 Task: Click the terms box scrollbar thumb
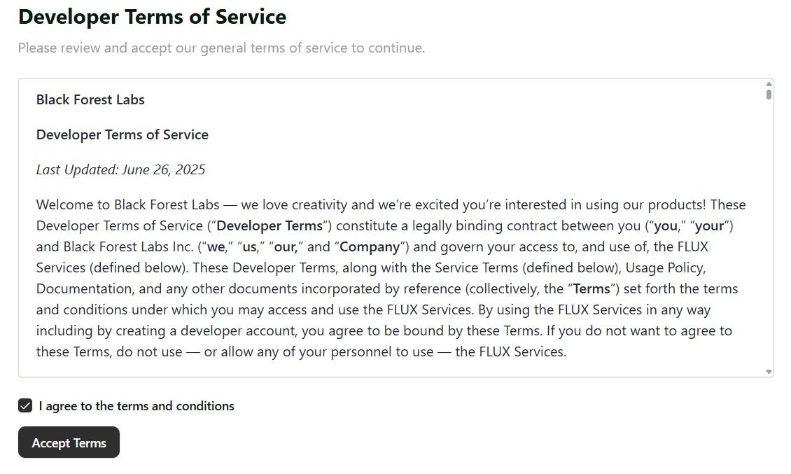[769, 94]
